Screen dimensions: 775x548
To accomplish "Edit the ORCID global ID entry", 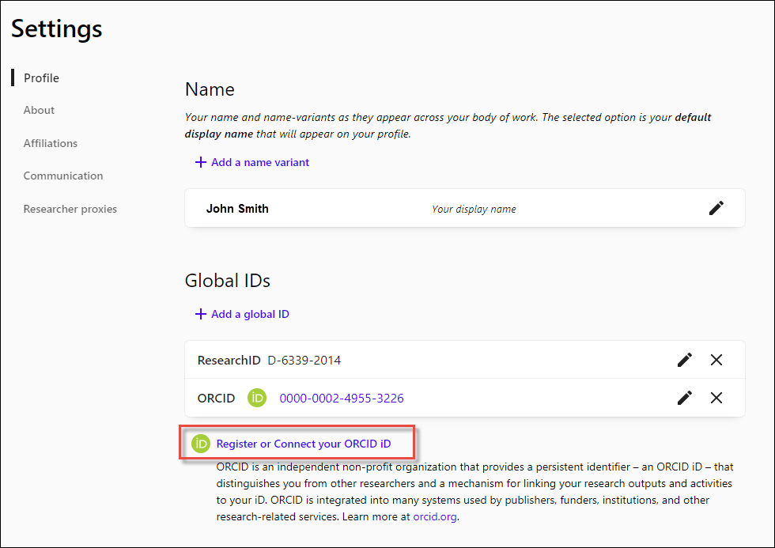I will [684, 398].
